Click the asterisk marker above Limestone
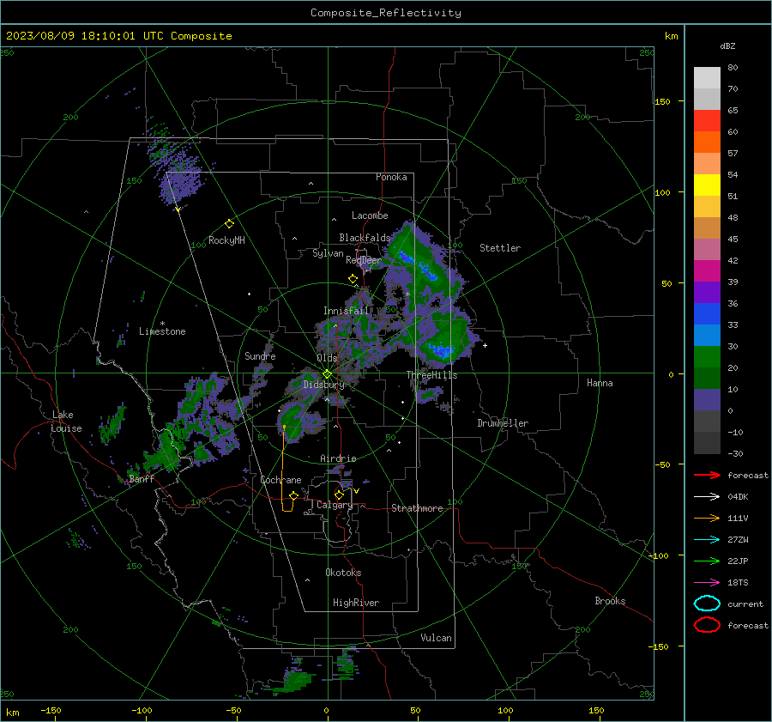 click(162, 324)
